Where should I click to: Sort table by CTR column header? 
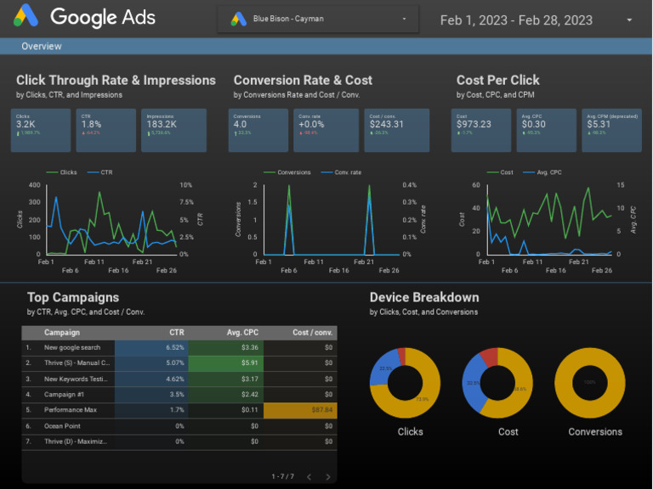pyautogui.click(x=177, y=332)
